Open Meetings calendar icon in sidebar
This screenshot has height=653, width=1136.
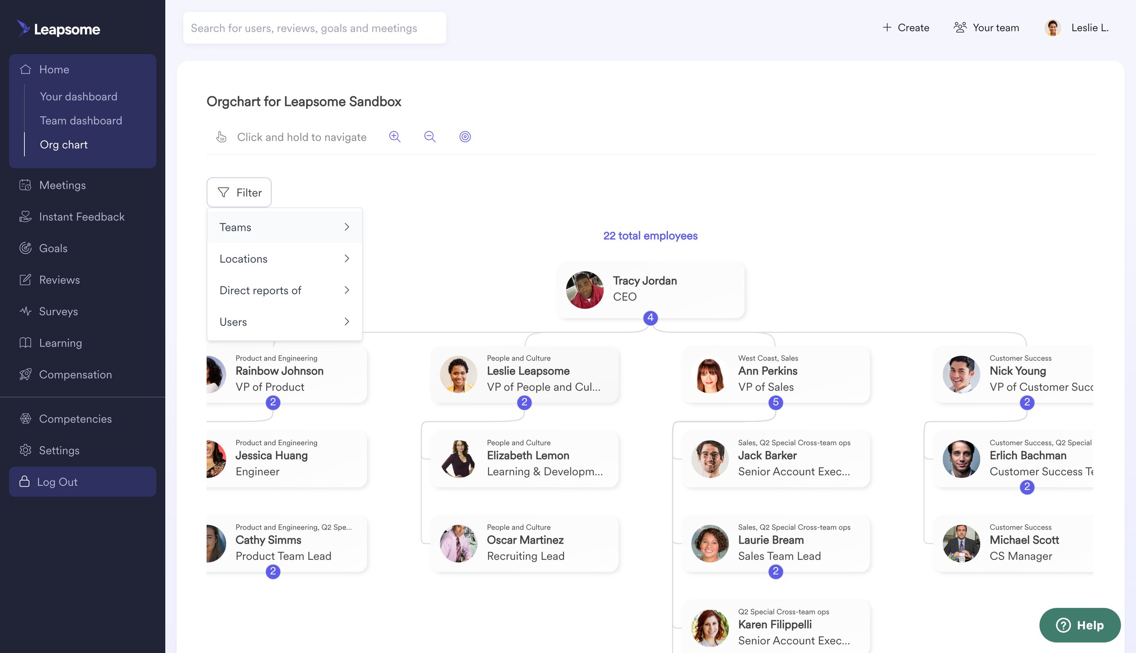pyautogui.click(x=26, y=185)
